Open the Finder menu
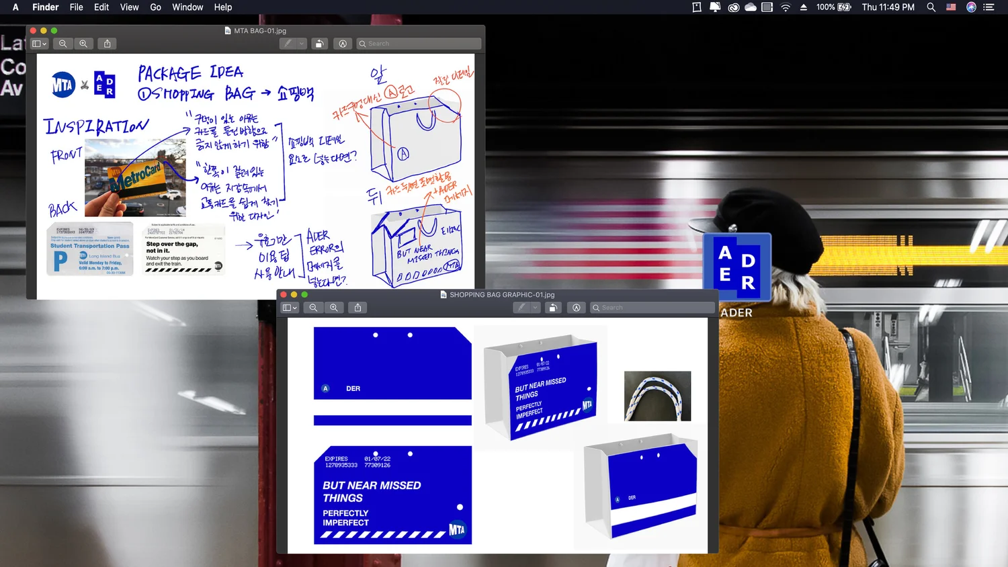This screenshot has width=1008, height=567. click(46, 7)
